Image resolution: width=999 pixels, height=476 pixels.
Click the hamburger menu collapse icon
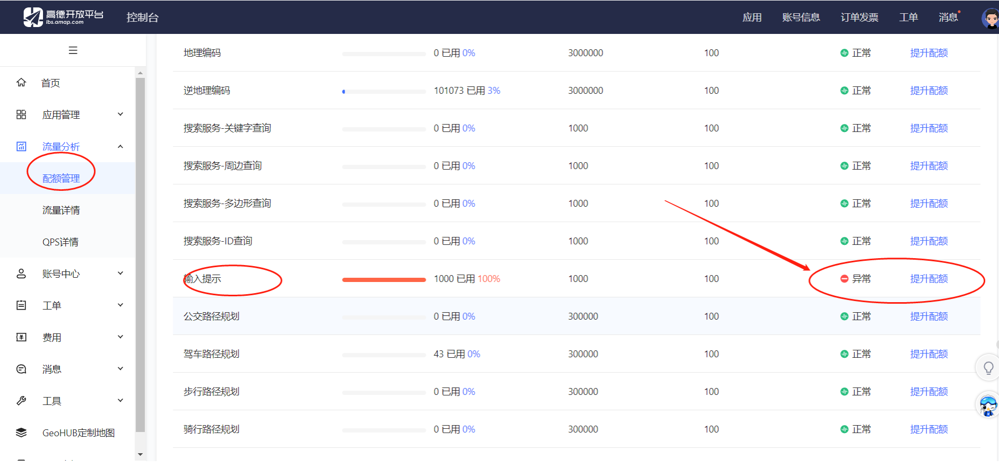tap(73, 50)
